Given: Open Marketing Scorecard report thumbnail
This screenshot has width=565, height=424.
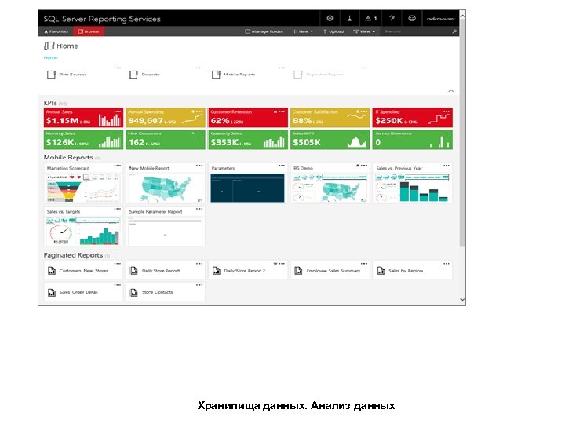Looking at the screenshot, I should pyautogui.click(x=83, y=188).
